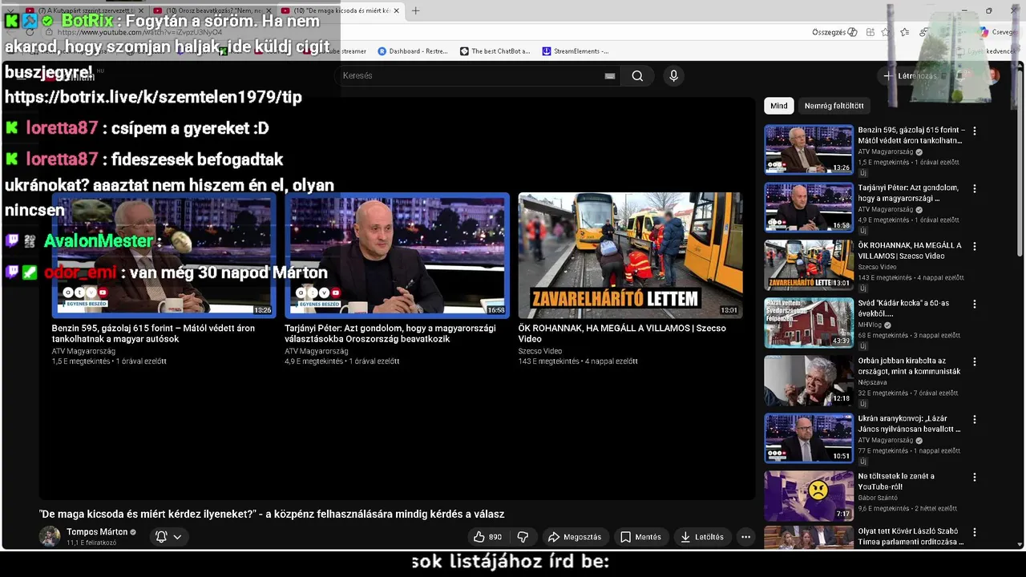Open sidebar thumbnail Orbán jobban kirabolta
Viewport: 1026px width, 577px height.
pyautogui.click(x=809, y=380)
